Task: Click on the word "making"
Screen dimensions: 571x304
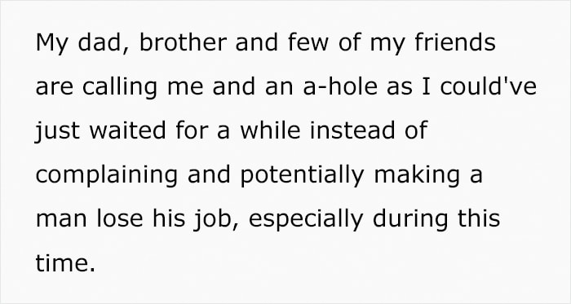Action: [x=417, y=176]
